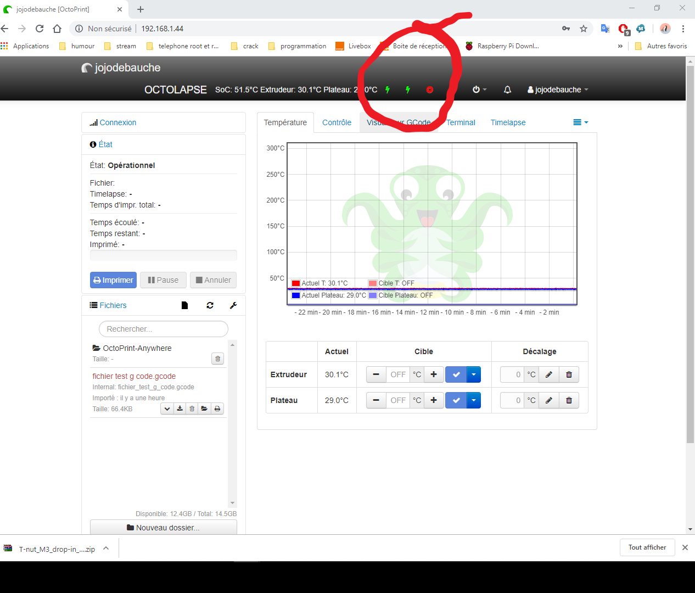Toggle Actuel T red legend swatch
The width and height of the screenshot is (695, 593).
pyautogui.click(x=296, y=283)
